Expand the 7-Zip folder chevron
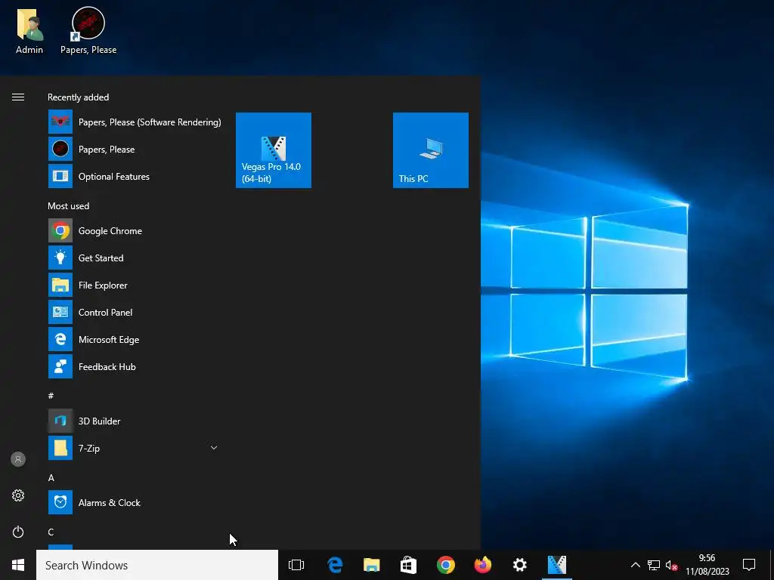Screen dimensions: 774x580 pyautogui.click(x=214, y=448)
